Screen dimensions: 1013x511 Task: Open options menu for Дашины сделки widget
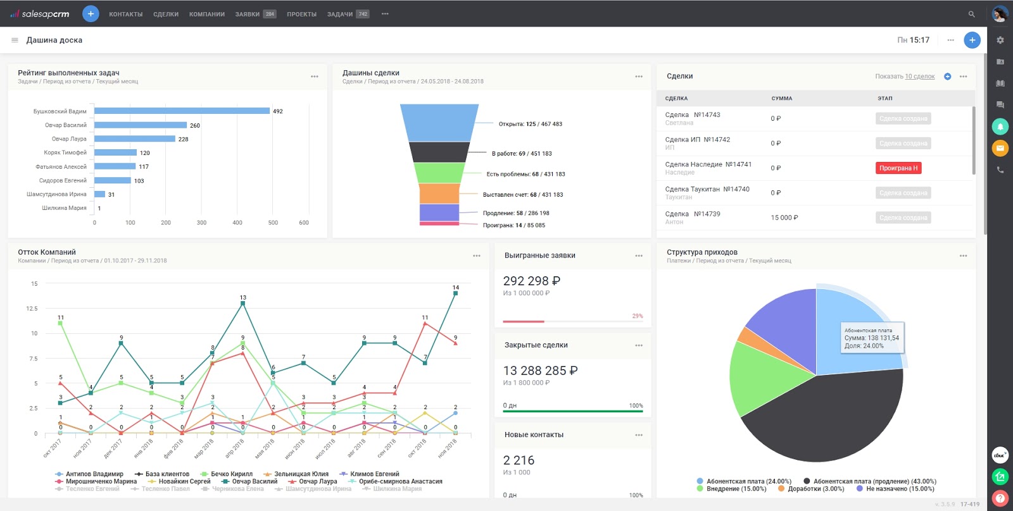[x=639, y=77]
